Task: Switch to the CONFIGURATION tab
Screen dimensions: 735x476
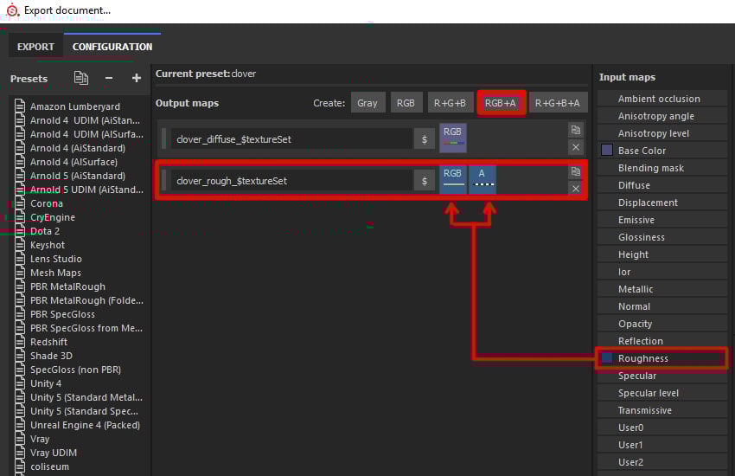Action: (x=112, y=47)
